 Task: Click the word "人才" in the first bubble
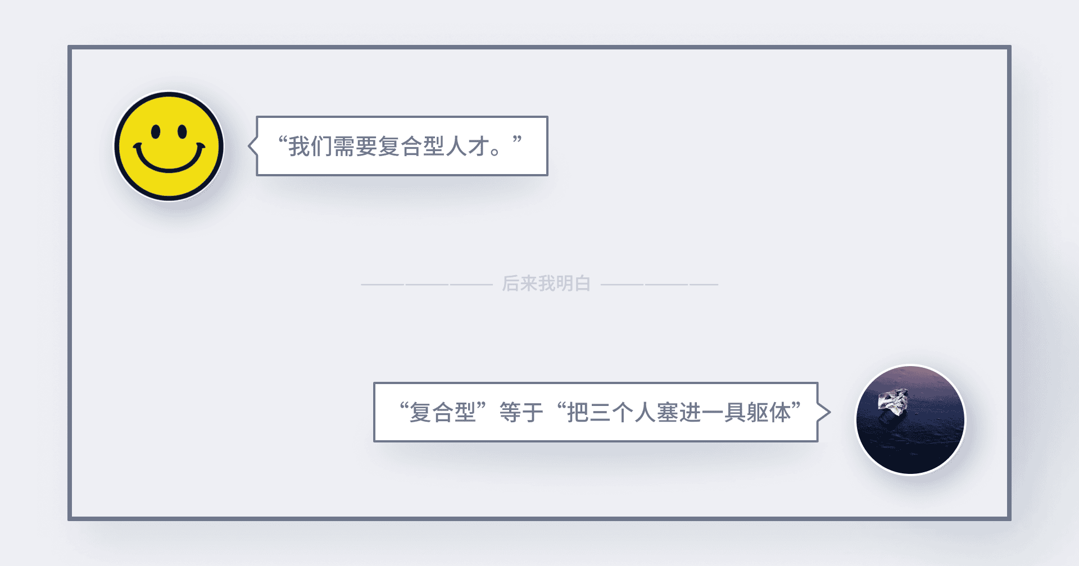468,146
